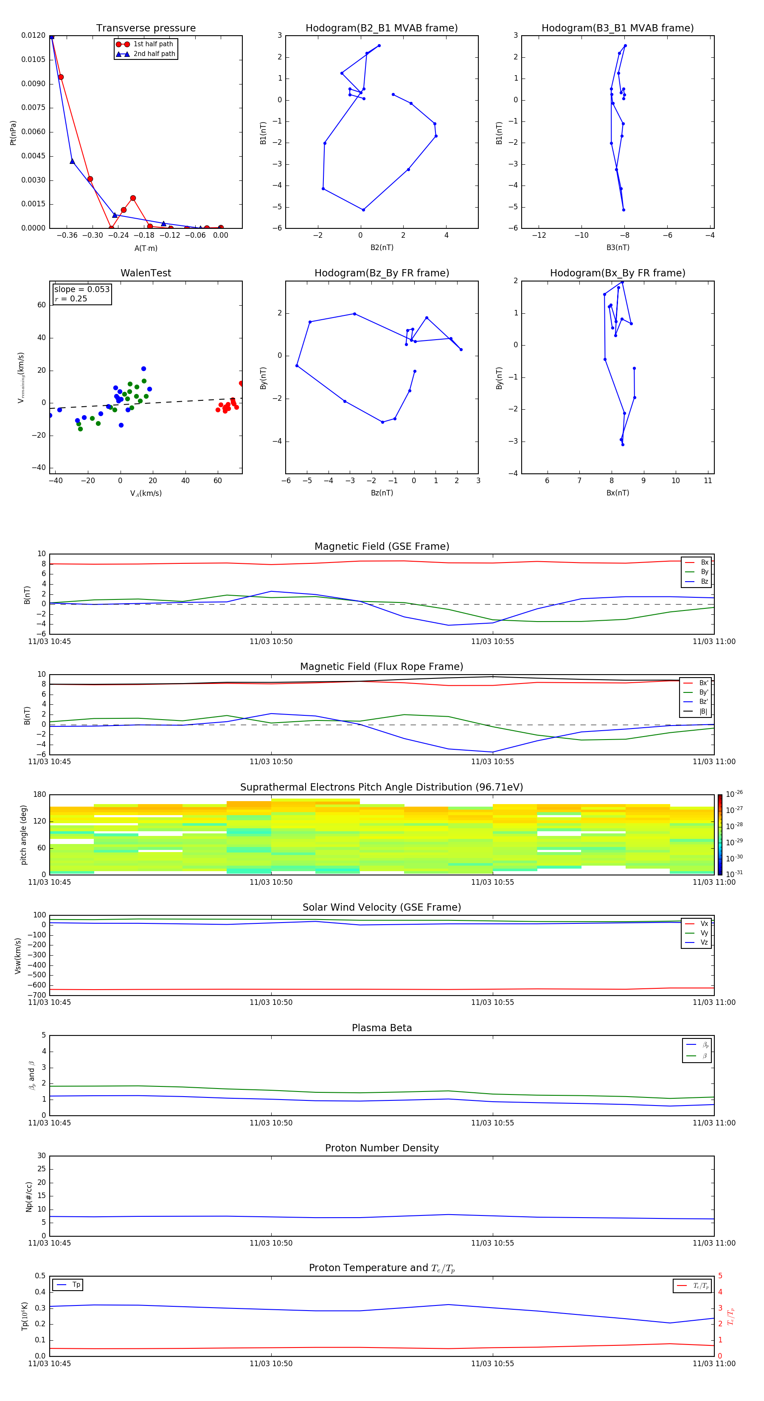Select the 'slope = 0.053' annotation
The height and width of the screenshot is (1401, 764).
[x=82, y=290]
